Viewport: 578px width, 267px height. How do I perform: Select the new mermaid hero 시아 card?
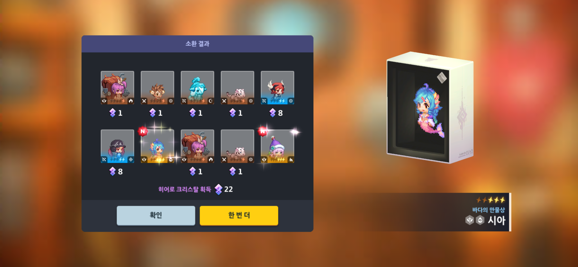point(157,146)
